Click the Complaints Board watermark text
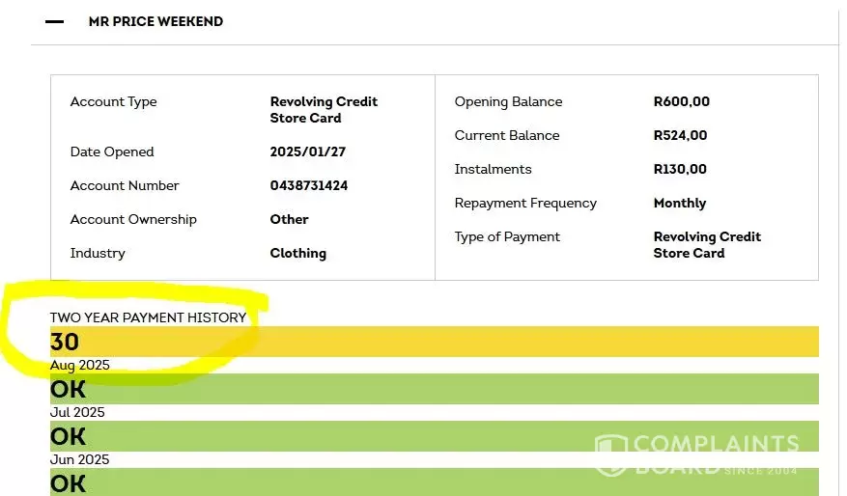Viewport: 847px width, 496px height. pos(717,455)
